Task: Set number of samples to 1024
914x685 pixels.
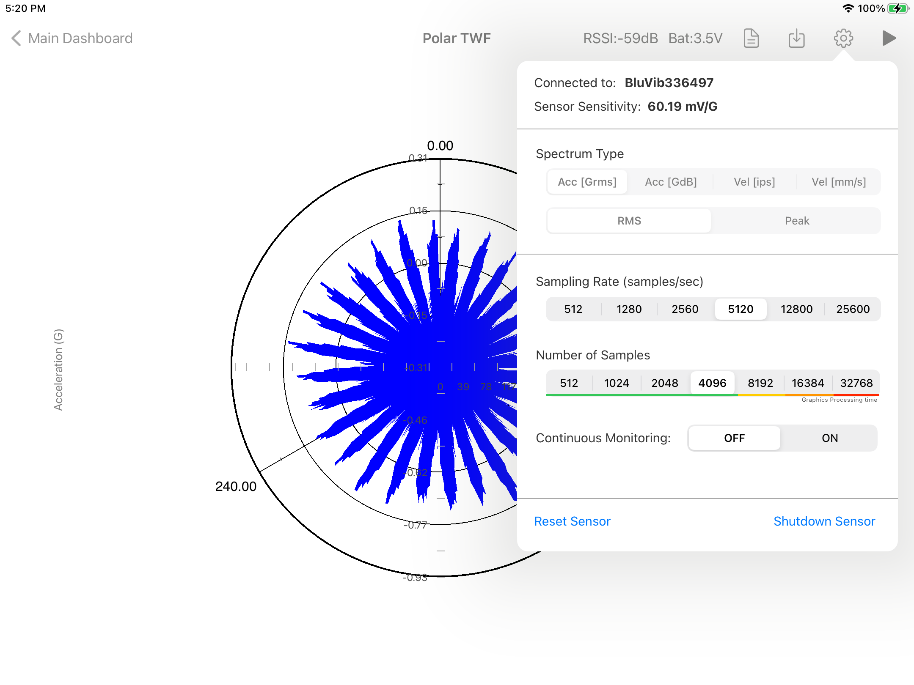Action: [617, 383]
